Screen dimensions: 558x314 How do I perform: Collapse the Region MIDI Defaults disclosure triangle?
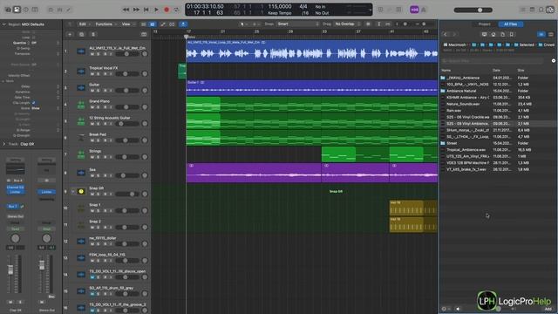(3, 24)
